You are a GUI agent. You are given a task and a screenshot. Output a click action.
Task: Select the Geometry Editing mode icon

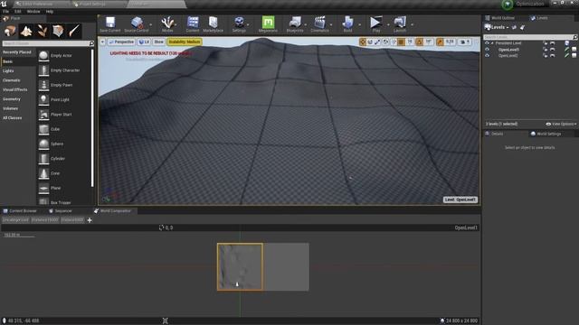[58, 31]
